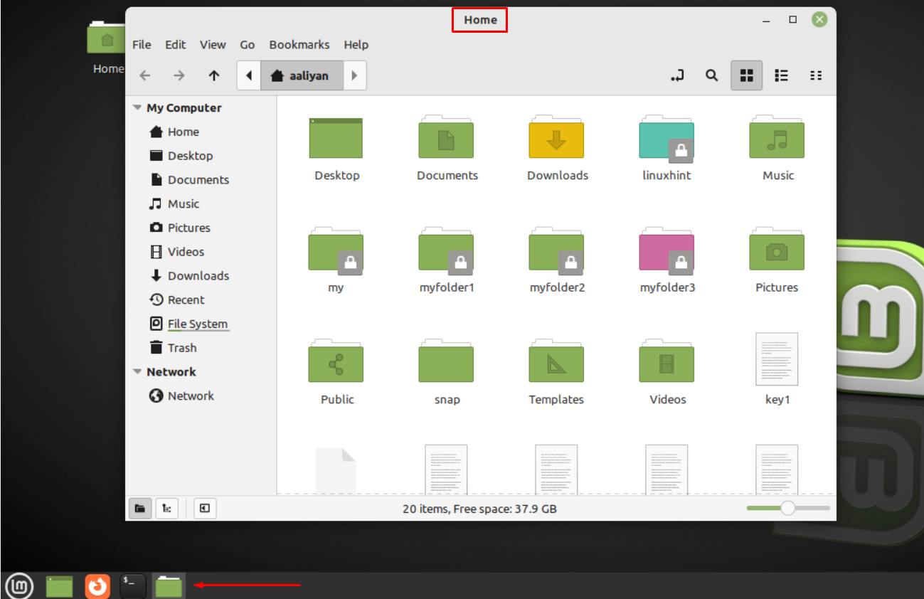The image size is (924, 599).
Task: Select the snap folder icon
Action: tap(446, 361)
